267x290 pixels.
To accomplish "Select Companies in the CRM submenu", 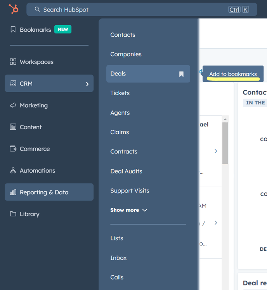I will point(126,54).
